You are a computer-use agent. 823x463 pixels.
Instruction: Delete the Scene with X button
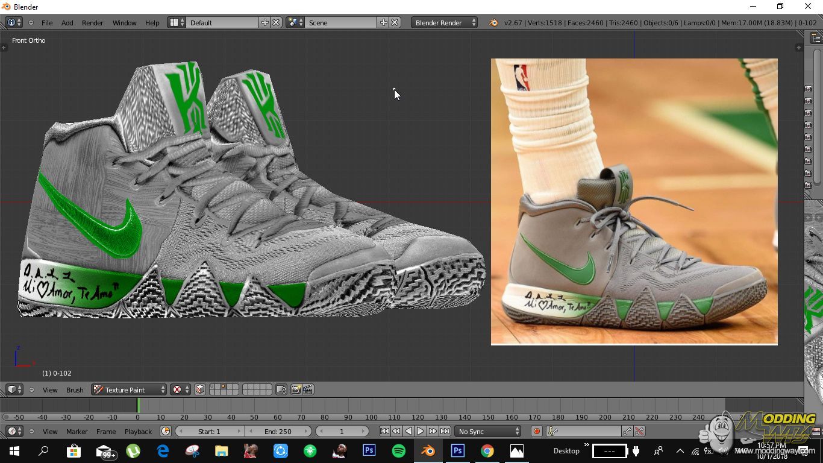395,23
